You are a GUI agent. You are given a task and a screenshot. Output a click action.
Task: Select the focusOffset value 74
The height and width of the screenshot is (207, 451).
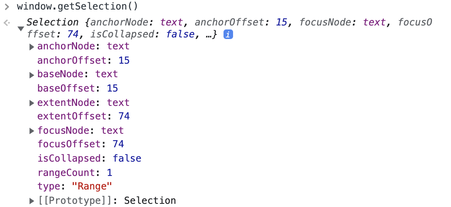tap(118, 144)
